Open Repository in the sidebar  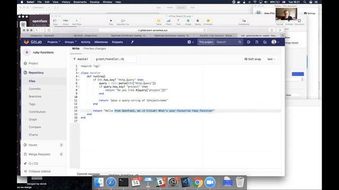coord(36,73)
